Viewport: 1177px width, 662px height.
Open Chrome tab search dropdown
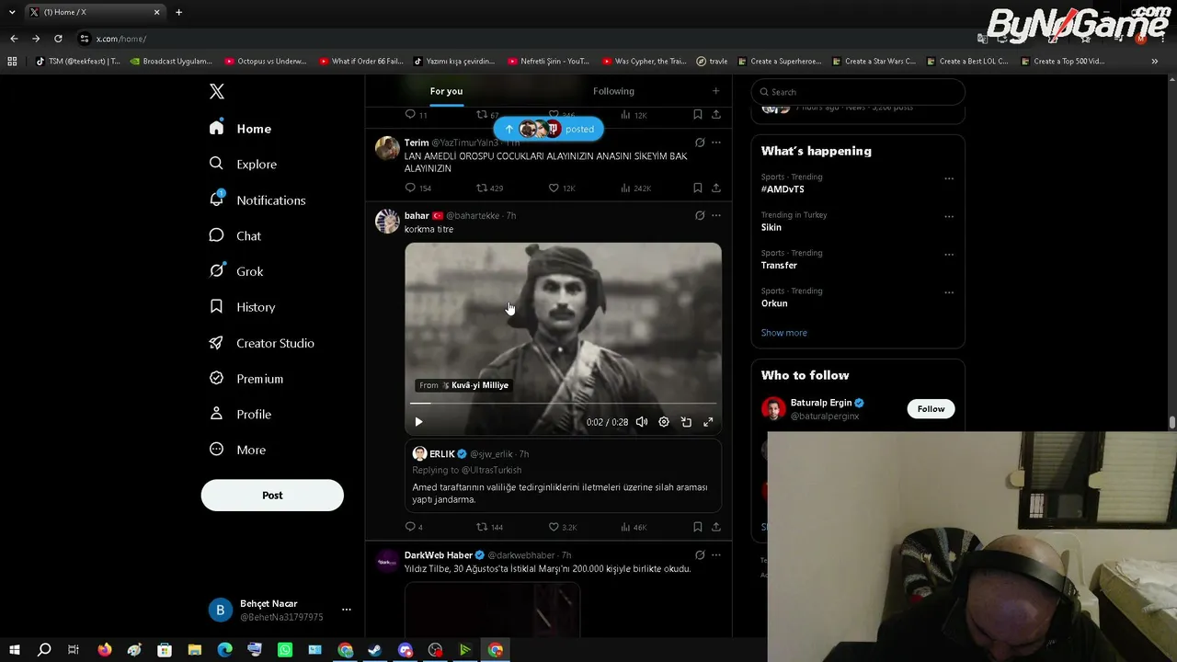coord(12,12)
